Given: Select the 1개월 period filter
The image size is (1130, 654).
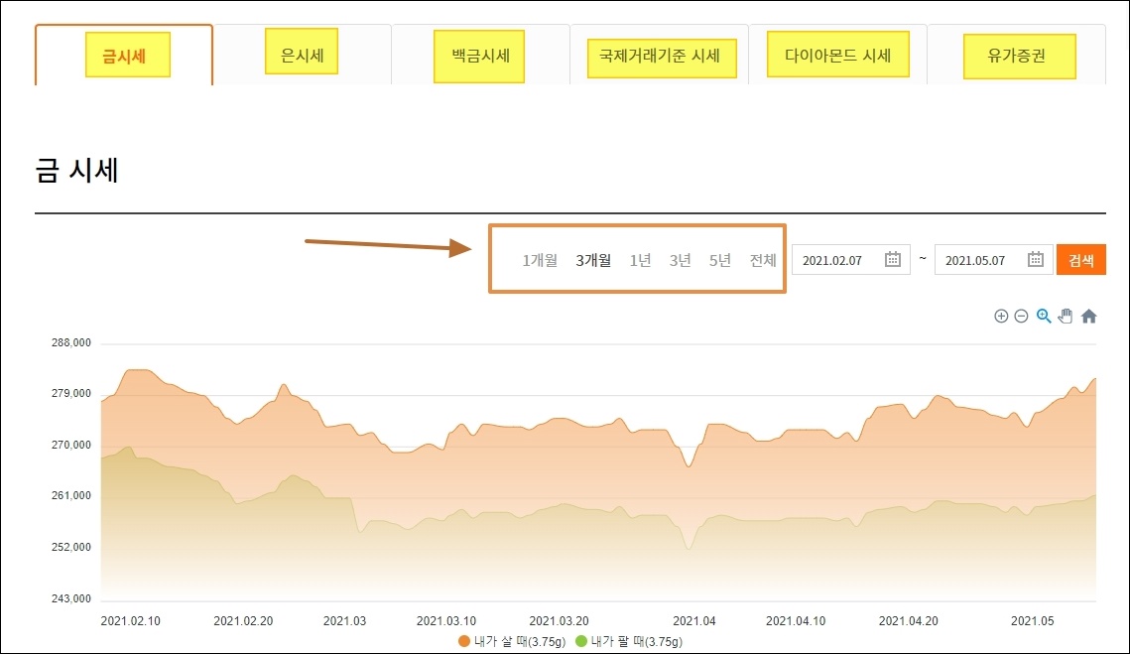Looking at the screenshot, I should 540,260.
